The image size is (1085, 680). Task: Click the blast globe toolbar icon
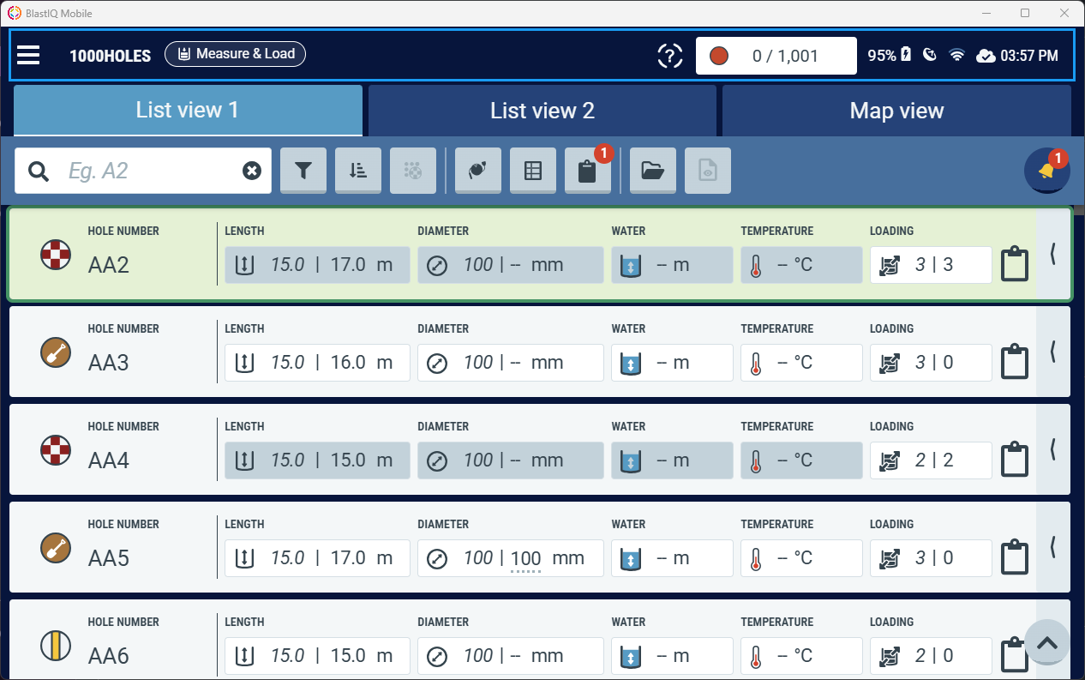(478, 171)
